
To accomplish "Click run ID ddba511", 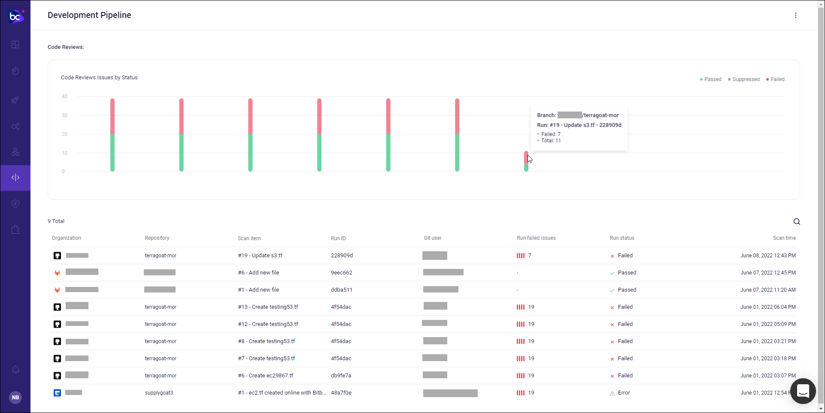I will pos(342,290).
